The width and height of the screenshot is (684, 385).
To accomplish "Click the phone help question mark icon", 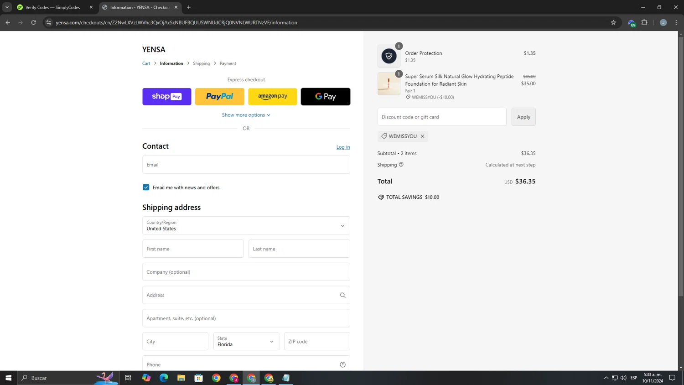I will 342,364.
